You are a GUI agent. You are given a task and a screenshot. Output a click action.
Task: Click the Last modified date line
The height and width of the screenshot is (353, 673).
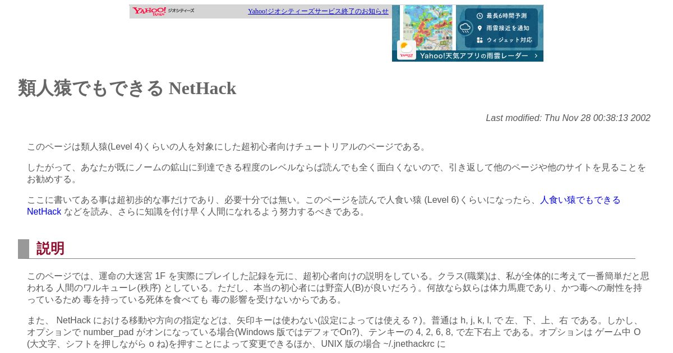point(568,118)
